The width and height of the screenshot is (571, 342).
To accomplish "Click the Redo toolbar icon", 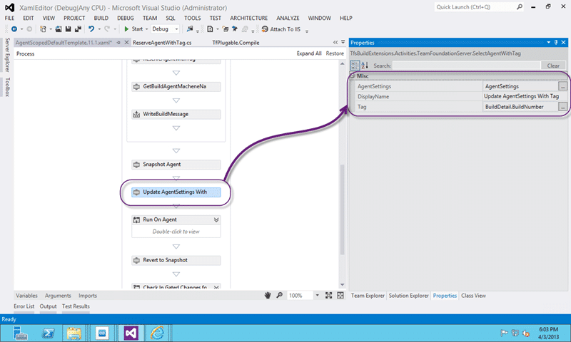I will tap(106, 29).
